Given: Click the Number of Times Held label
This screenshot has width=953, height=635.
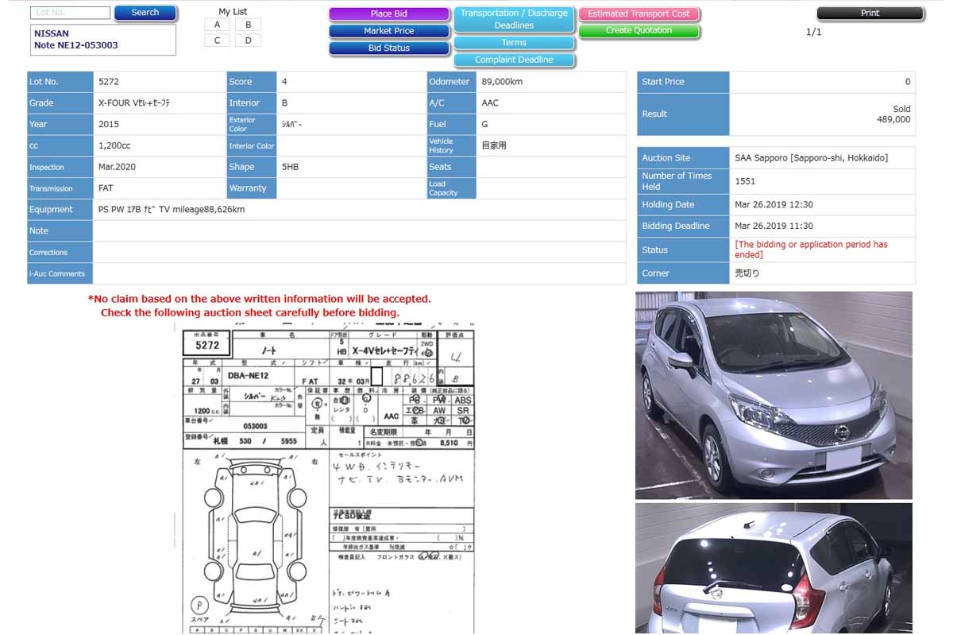Looking at the screenshot, I should 683,181.
